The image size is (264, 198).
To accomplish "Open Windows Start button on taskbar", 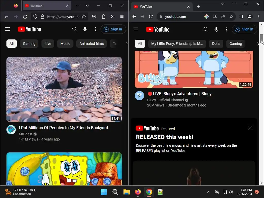I will click(x=104, y=192).
